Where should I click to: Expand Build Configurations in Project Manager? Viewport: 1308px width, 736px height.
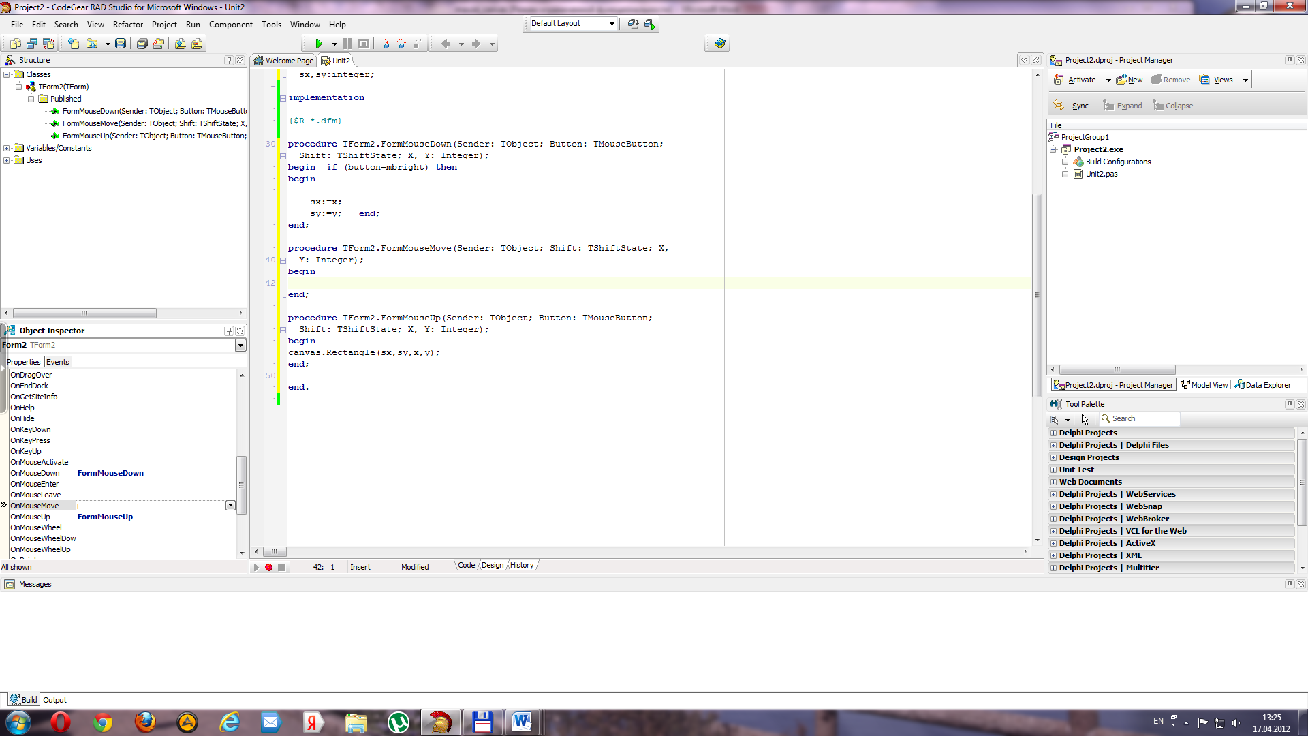(1065, 162)
